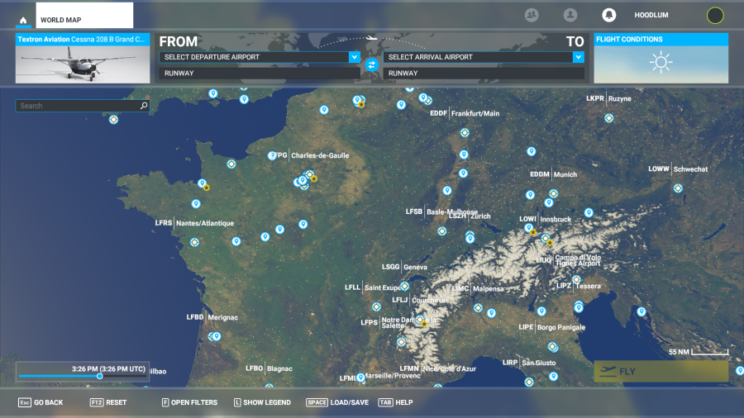Image resolution: width=744 pixels, height=418 pixels.
Task: Click airport marker below Nantes/Atlantique label
Action: click(194, 242)
